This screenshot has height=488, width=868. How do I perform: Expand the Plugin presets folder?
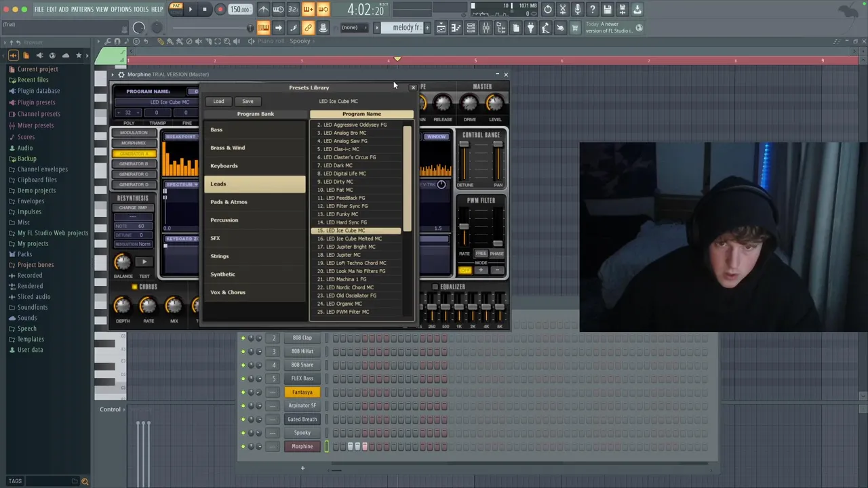(36, 102)
